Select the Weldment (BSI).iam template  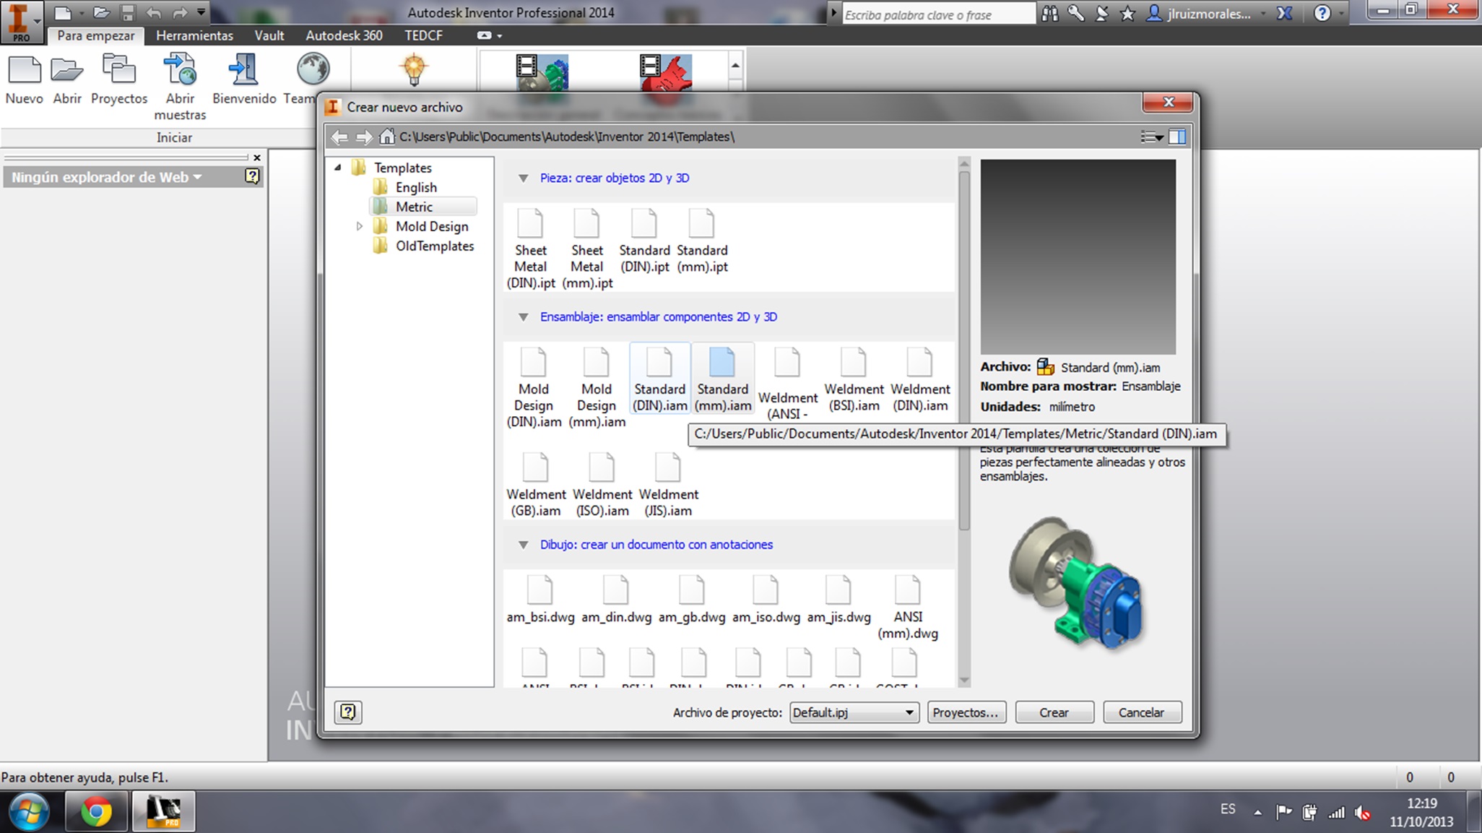(854, 379)
